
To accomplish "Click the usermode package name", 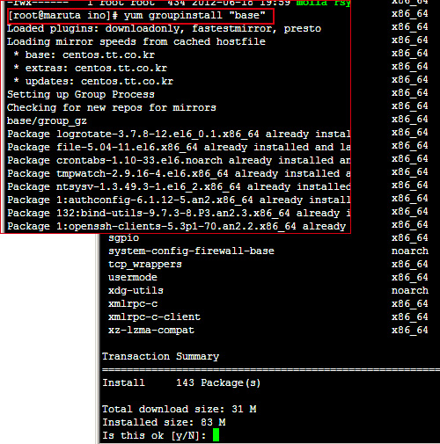I will pos(133,277).
